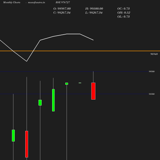
Task: Click the latest tall red candlestick body
Action: (x=93, y=91)
